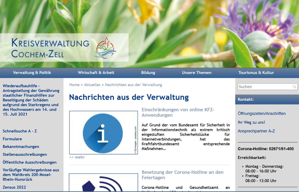
Task: Open Ansprechpartner A-Z
Action: click(x=256, y=131)
